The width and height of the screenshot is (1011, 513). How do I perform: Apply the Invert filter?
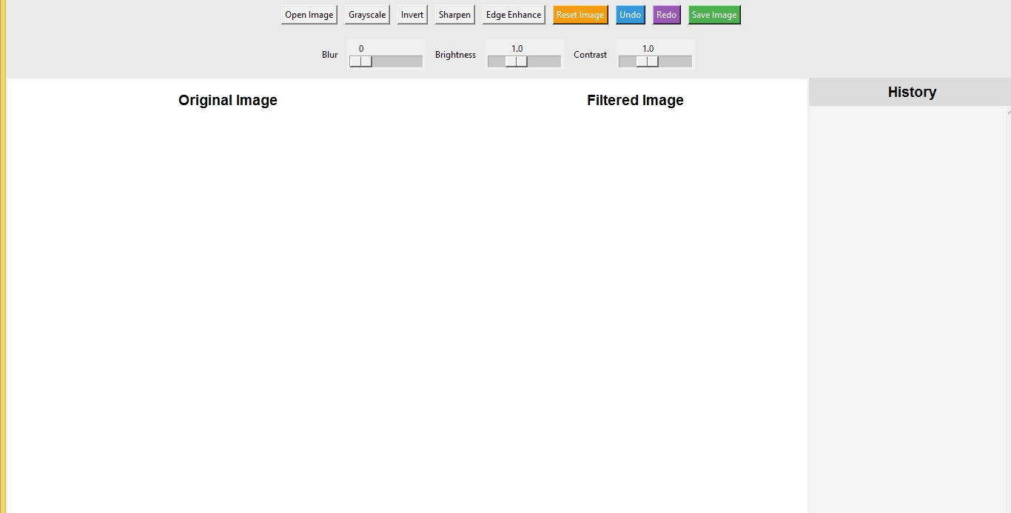coord(412,15)
